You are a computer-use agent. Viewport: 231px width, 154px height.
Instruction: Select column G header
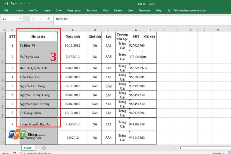point(136,30)
